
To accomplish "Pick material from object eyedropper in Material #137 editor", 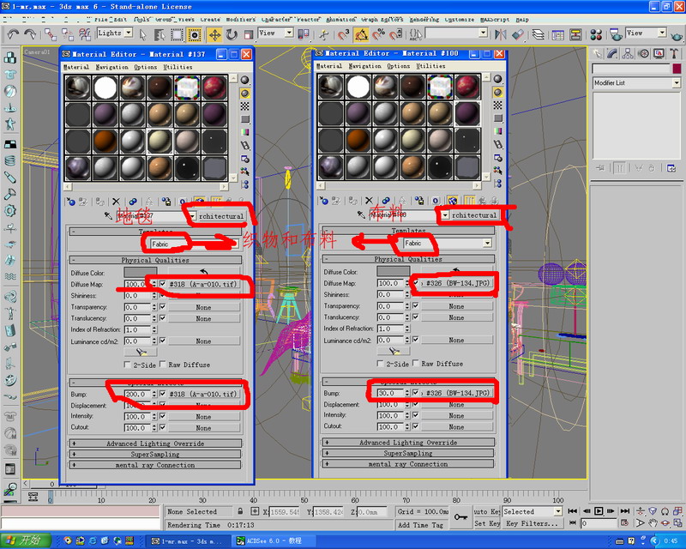I will (108, 215).
